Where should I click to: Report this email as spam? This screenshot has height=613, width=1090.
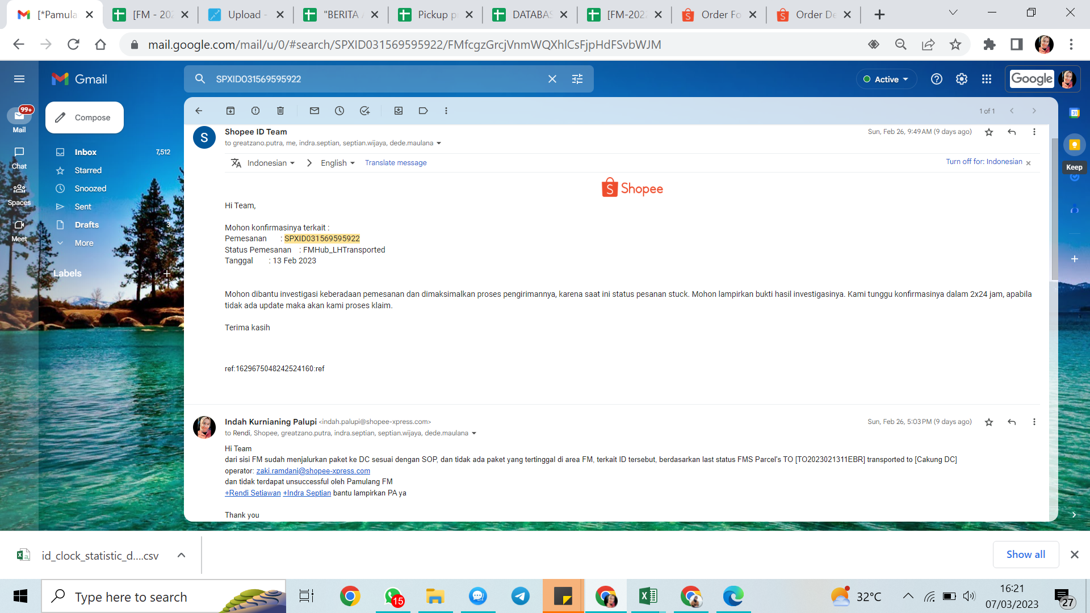[x=255, y=111]
